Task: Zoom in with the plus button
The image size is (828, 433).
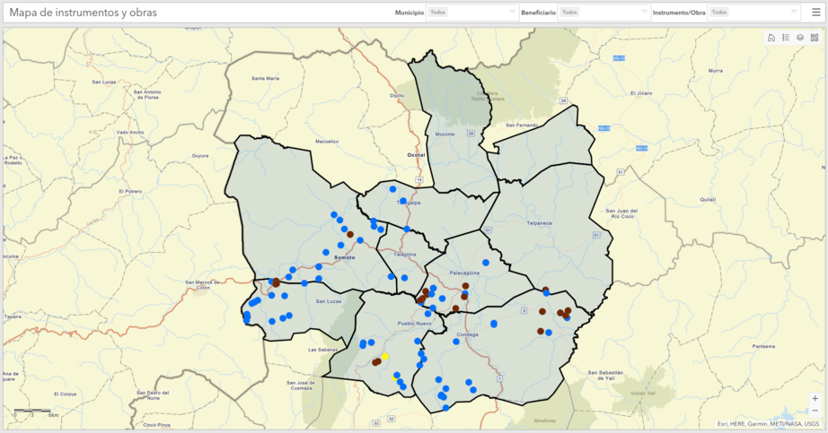Action: pos(815,398)
